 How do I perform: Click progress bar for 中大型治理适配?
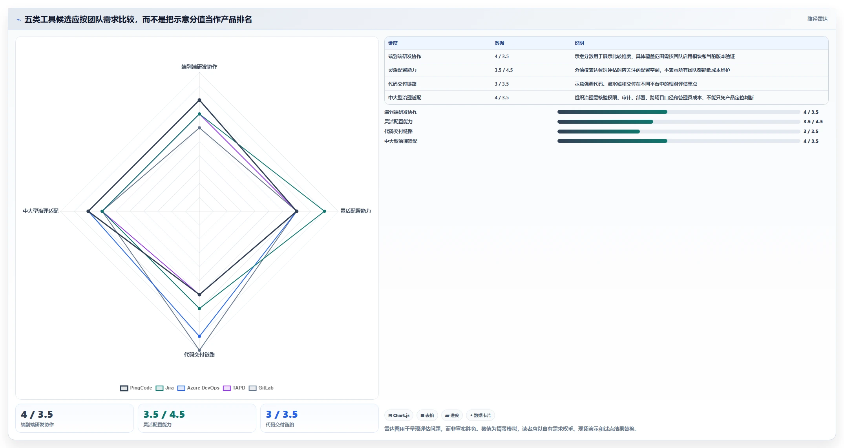[x=679, y=141]
